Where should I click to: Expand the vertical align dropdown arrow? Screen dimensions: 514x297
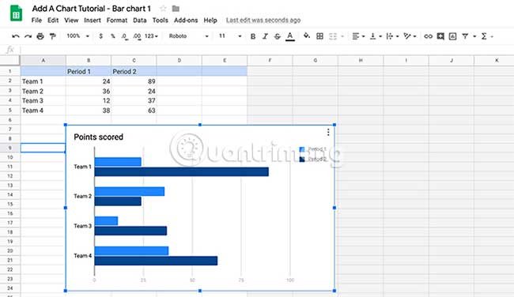click(x=380, y=36)
